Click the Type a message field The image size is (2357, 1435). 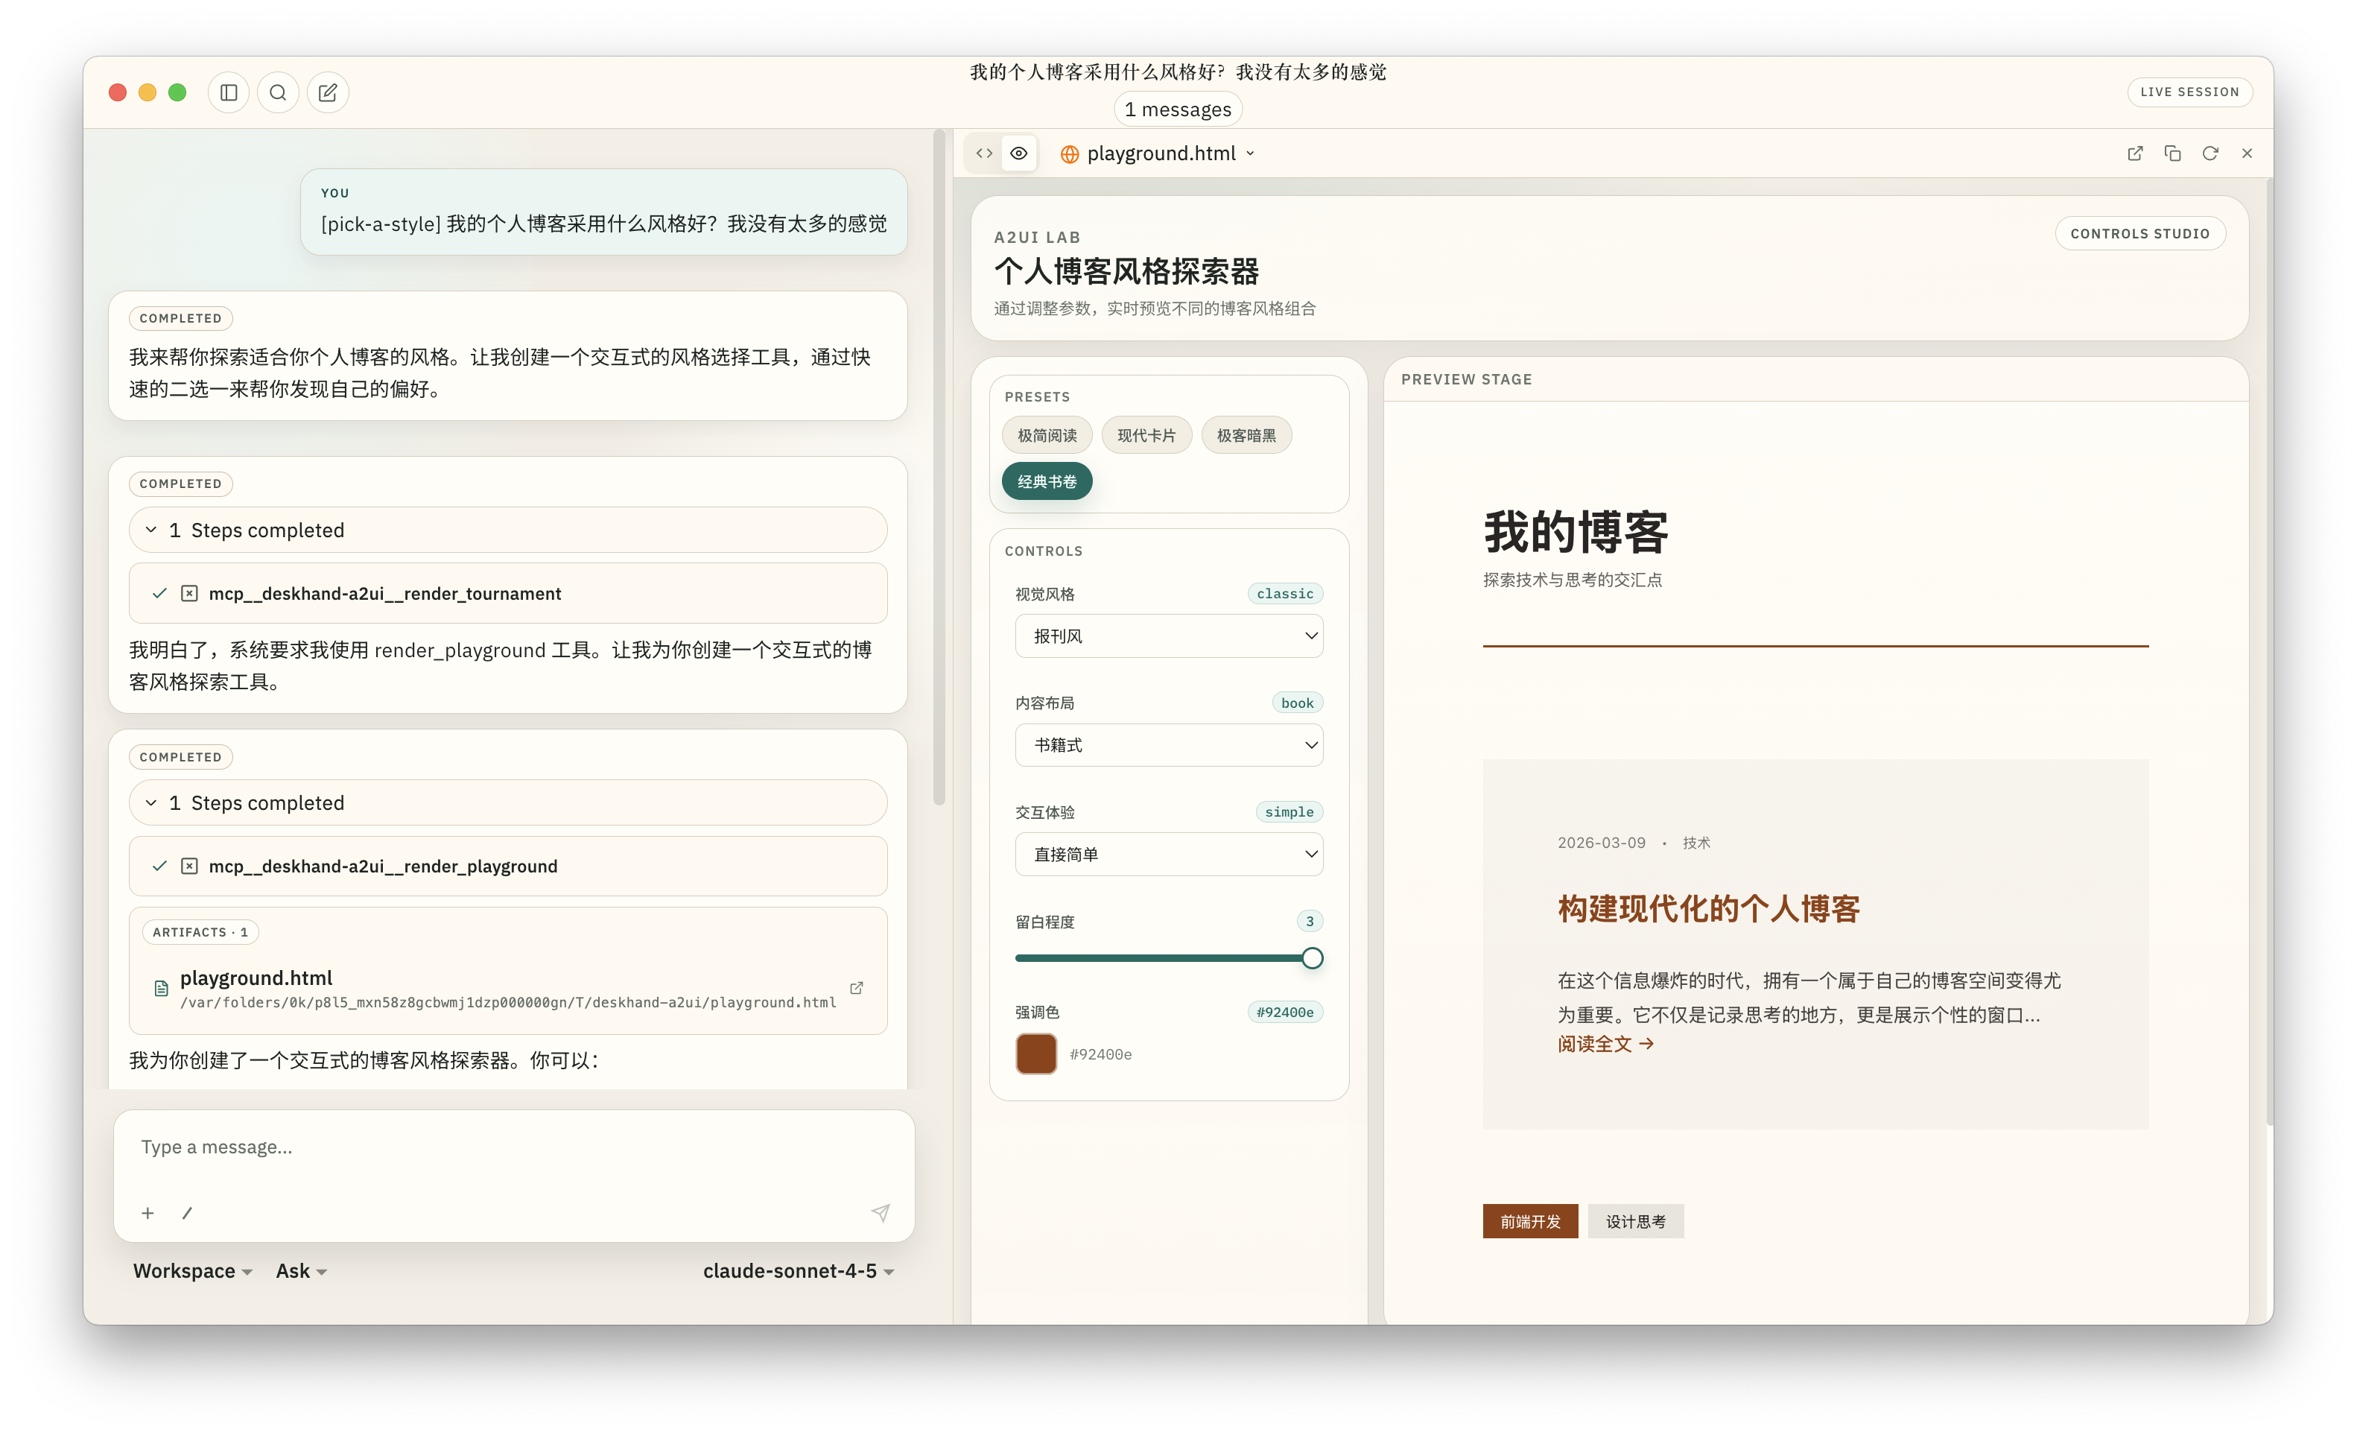[x=513, y=1147]
